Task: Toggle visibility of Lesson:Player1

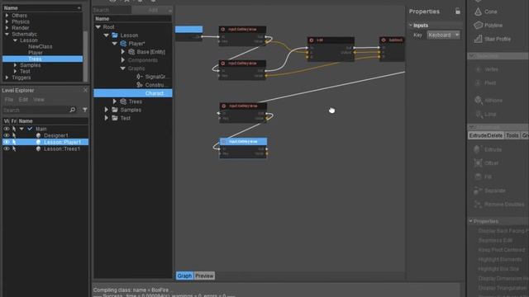Action: point(7,142)
